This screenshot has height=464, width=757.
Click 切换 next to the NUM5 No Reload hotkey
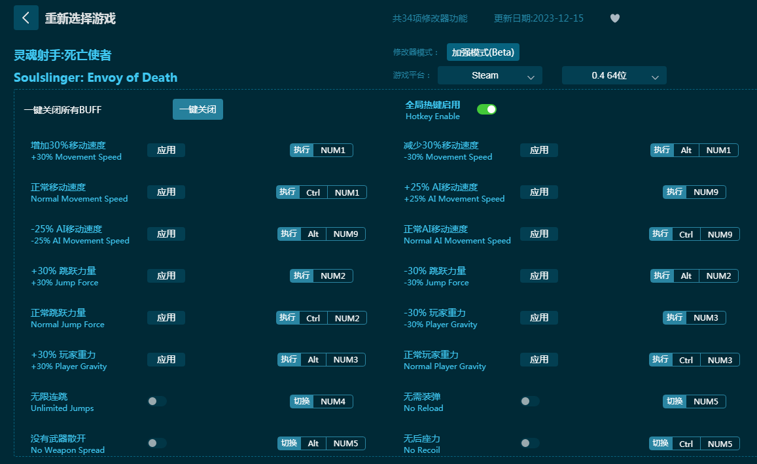pyautogui.click(x=675, y=401)
